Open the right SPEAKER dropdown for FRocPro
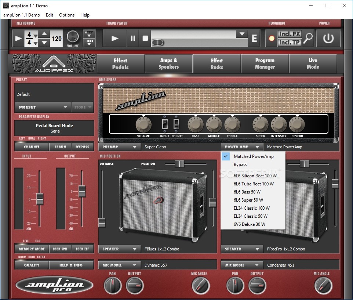 [x=242, y=249]
